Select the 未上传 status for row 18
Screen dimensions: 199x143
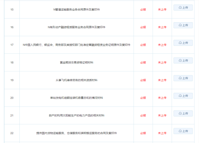162,62
